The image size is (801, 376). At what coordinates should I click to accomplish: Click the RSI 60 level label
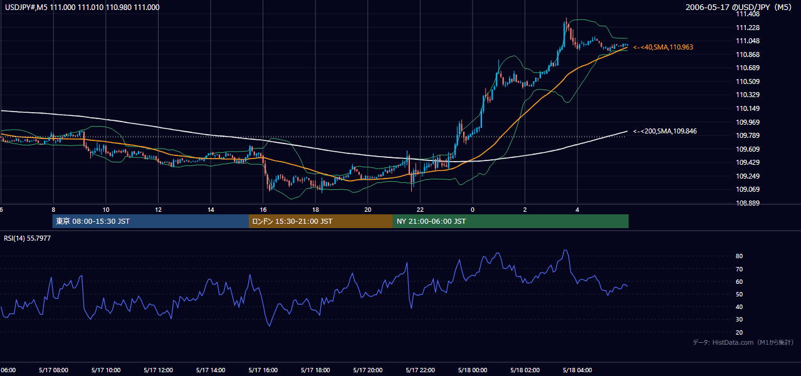(x=739, y=281)
